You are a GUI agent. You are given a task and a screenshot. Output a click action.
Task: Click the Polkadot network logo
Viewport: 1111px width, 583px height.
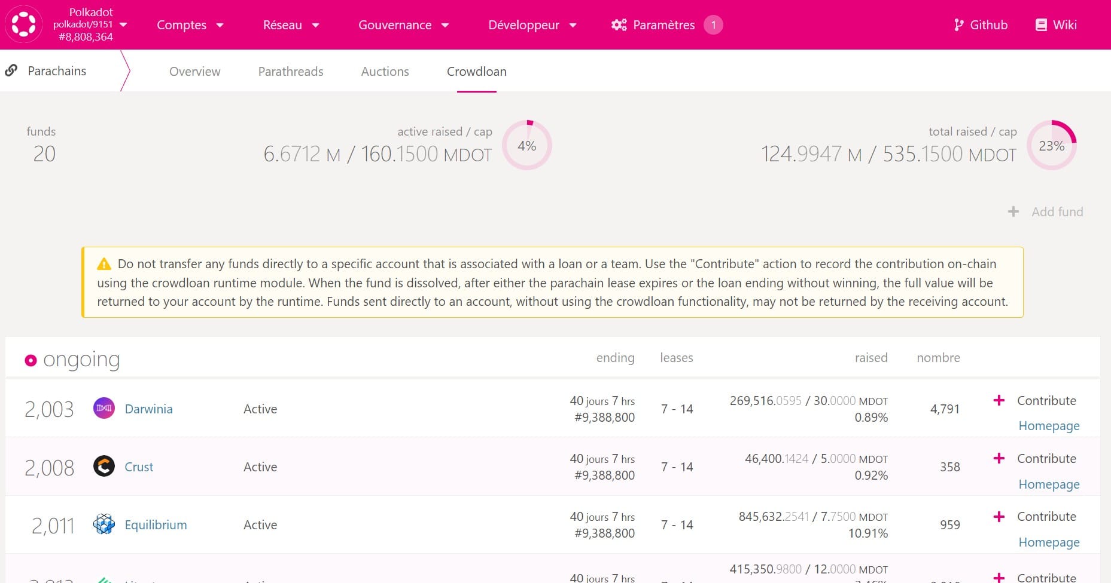24,24
